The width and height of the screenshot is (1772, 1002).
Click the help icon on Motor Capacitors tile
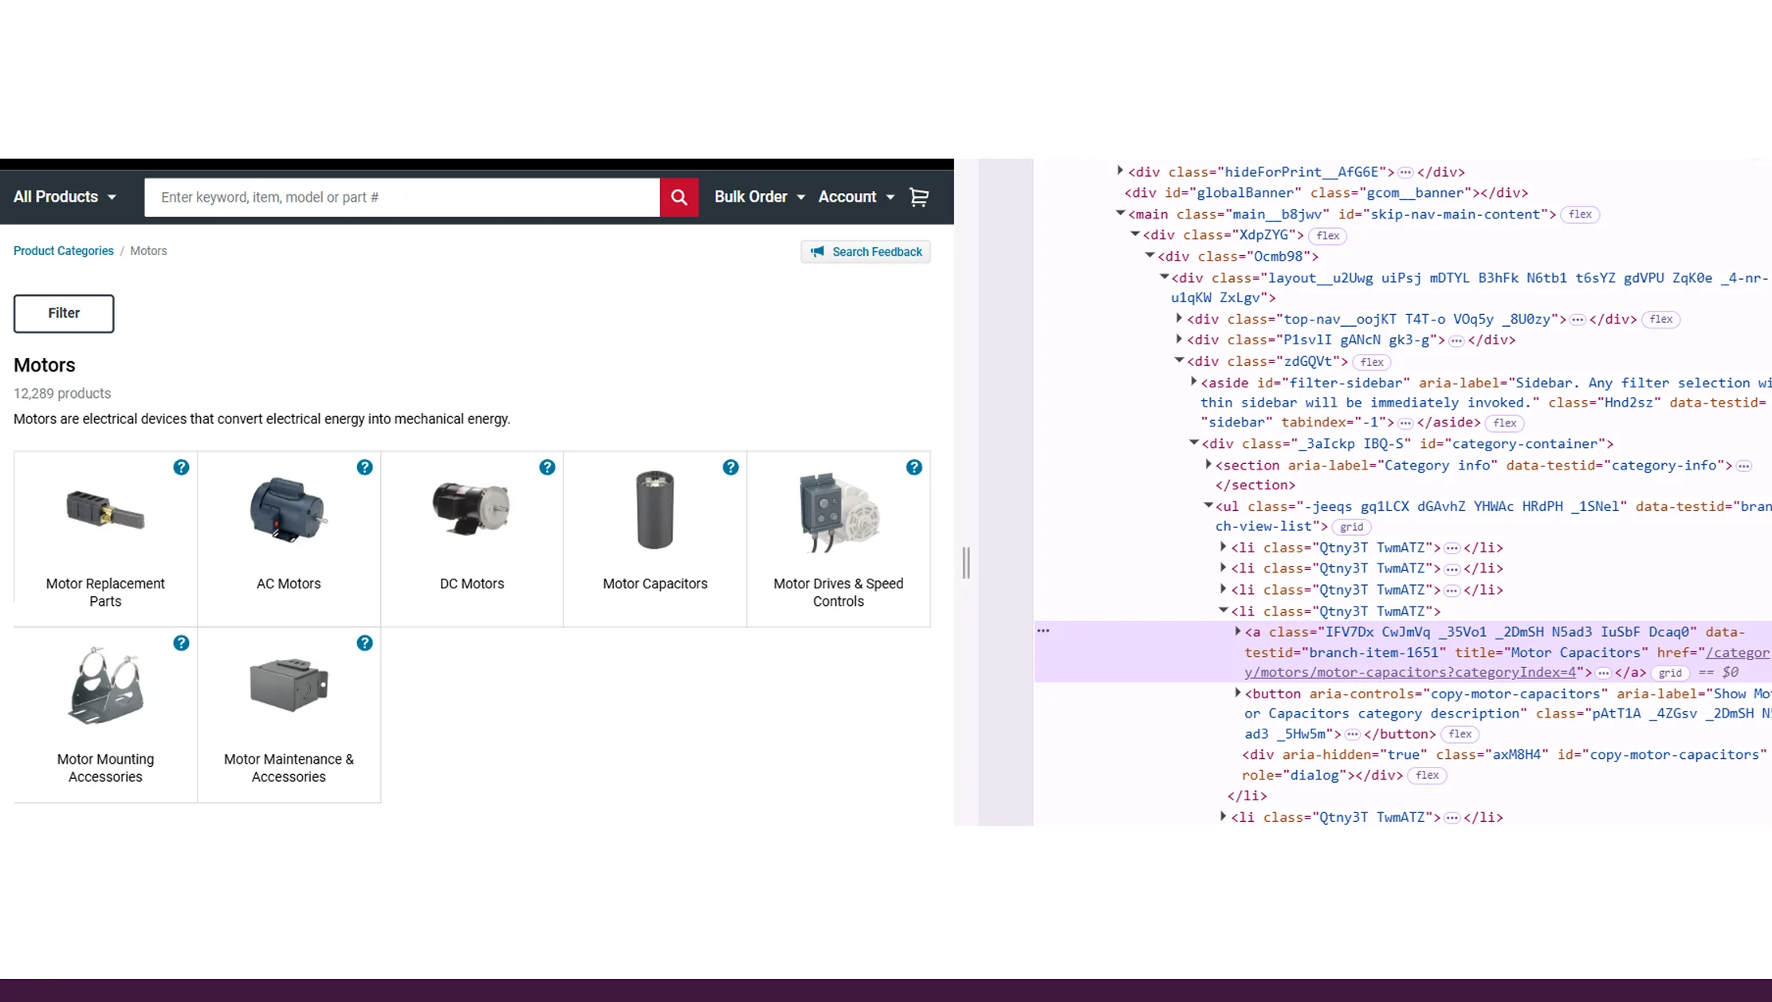pyautogui.click(x=731, y=468)
